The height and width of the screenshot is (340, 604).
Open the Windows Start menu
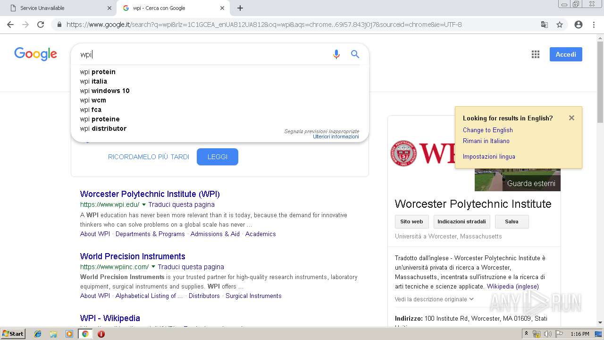[x=13, y=334]
